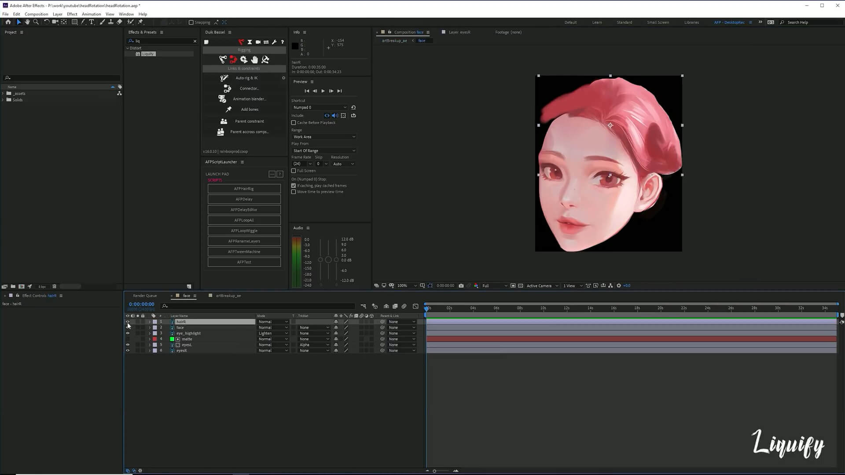Run the AFPDelay script
The width and height of the screenshot is (845, 475).
tap(244, 199)
